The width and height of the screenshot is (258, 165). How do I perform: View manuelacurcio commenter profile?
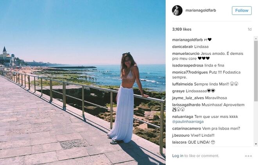click(x=186, y=53)
